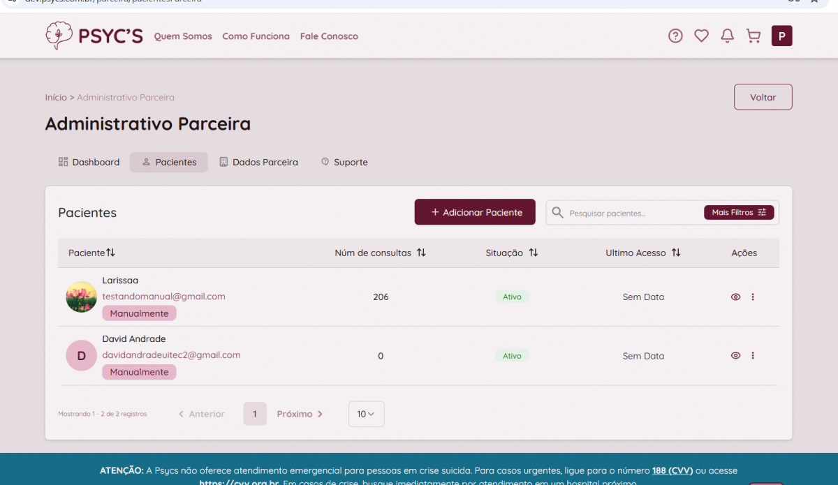
Task: Open favorites heart icon
Action: pos(701,36)
